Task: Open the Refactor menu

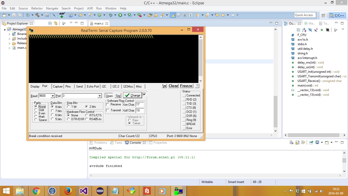Action: (x=37, y=8)
